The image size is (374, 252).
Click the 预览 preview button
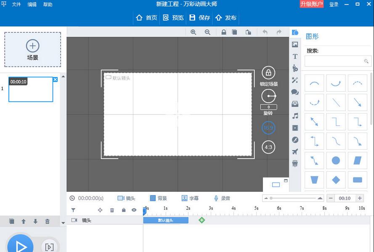(x=173, y=18)
